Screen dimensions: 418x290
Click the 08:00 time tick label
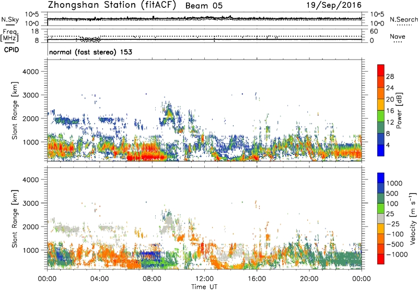[x=152, y=279]
